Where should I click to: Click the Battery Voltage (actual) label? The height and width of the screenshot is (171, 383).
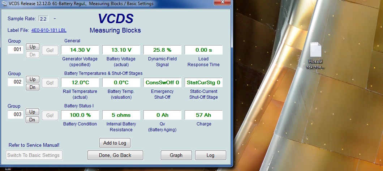point(121,62)
